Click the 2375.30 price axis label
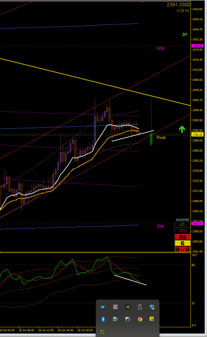This screenshot has width=207, height=337. 197,181
